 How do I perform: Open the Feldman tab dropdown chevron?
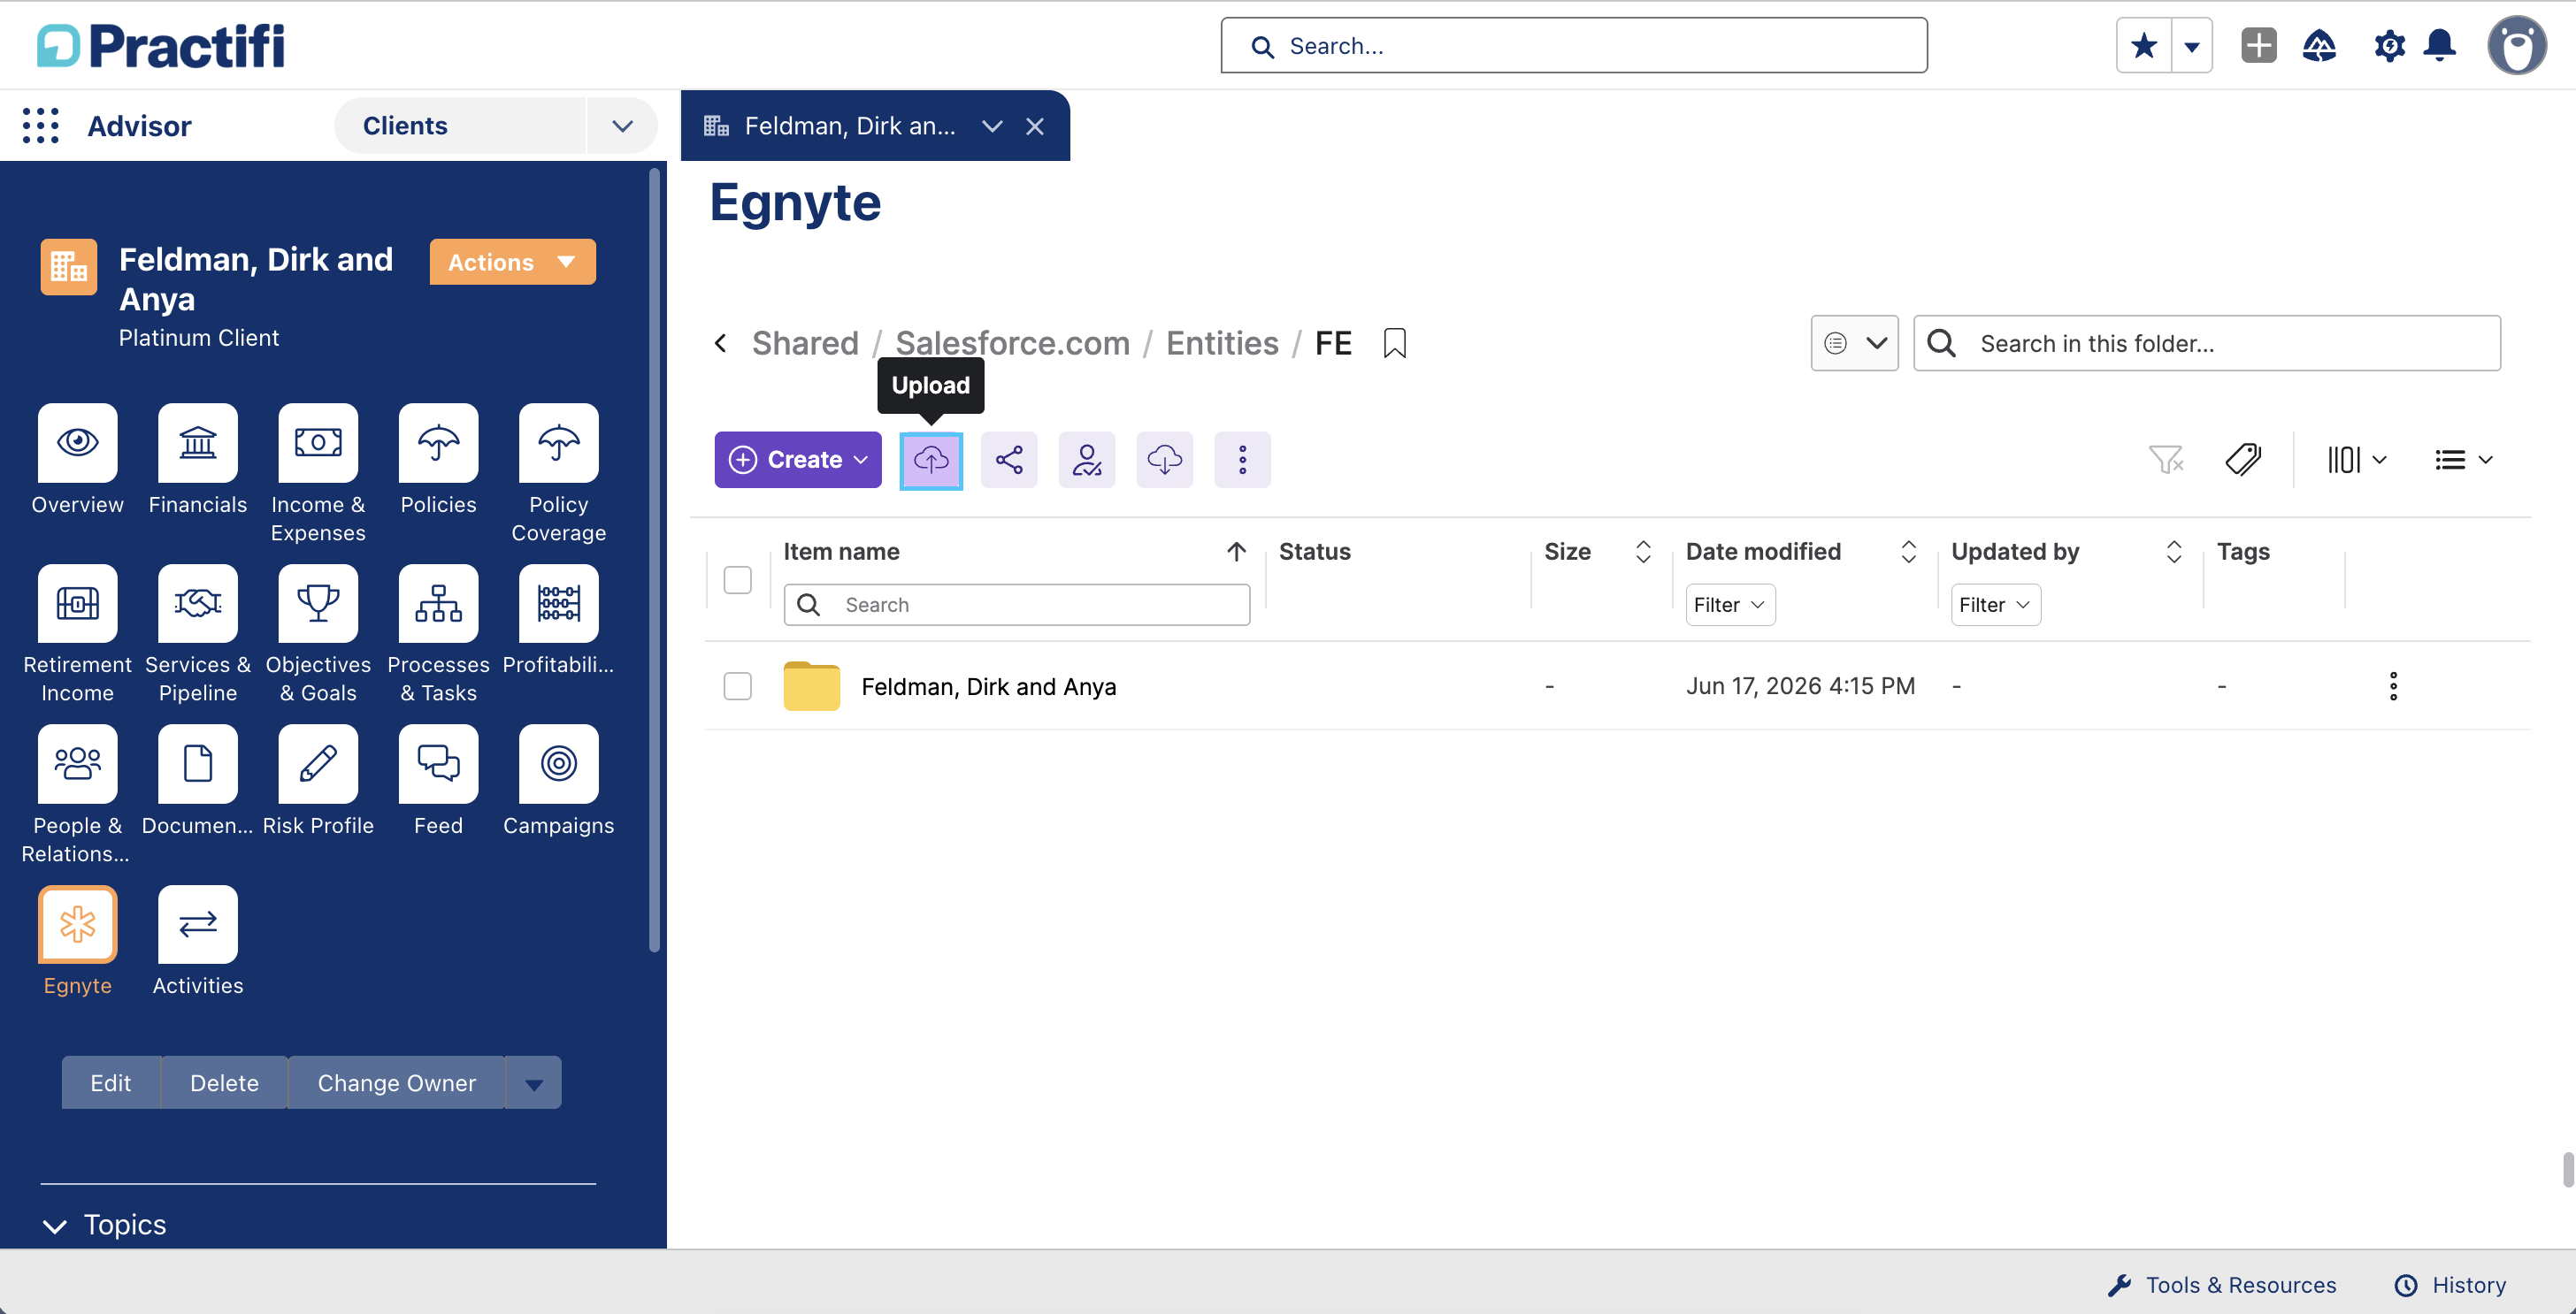991,126
